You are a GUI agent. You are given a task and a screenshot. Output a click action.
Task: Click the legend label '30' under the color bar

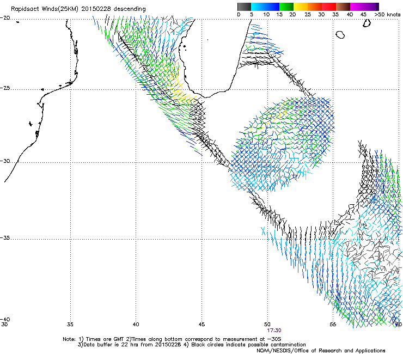point(321,15)
